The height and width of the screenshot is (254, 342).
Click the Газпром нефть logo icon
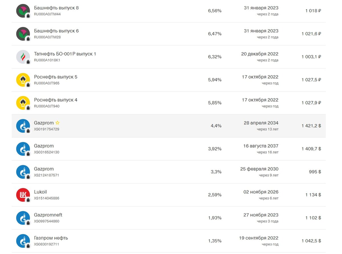pos(23,241)
